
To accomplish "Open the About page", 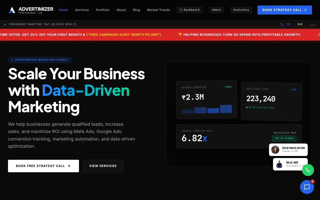I will coord(121,10).
